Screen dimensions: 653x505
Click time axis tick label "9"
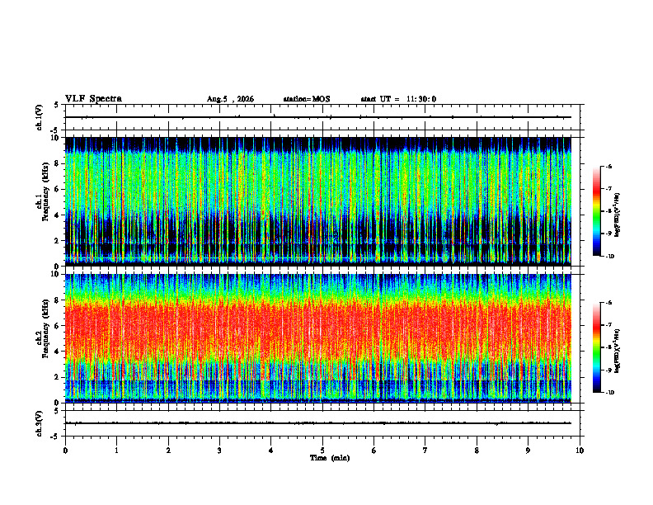[x=528, y=451]
